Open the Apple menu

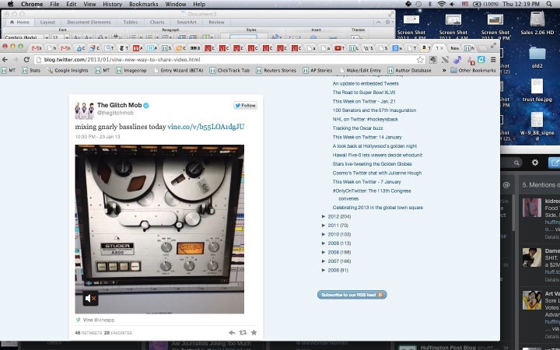(x=11, y=5)
